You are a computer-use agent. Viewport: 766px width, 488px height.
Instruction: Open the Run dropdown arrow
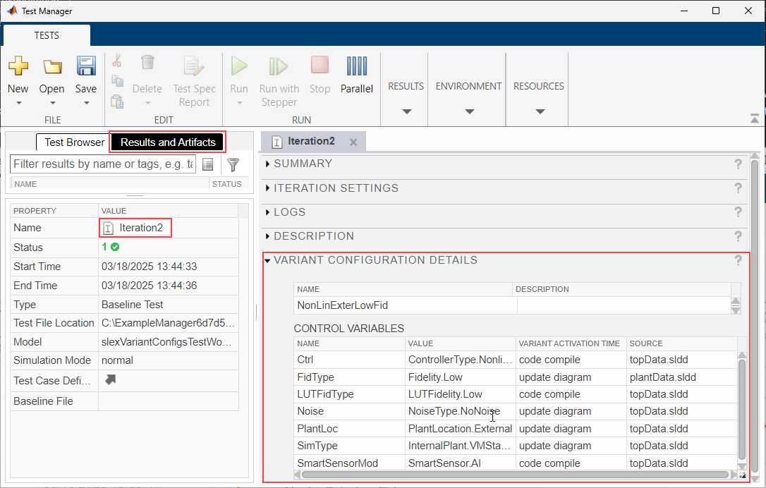pos(239,103)
